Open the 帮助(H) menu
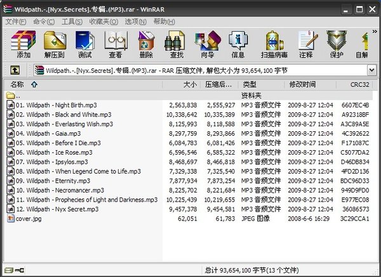Screen dimensions: 381x277 pyautogui.click(x=164, y=22)
